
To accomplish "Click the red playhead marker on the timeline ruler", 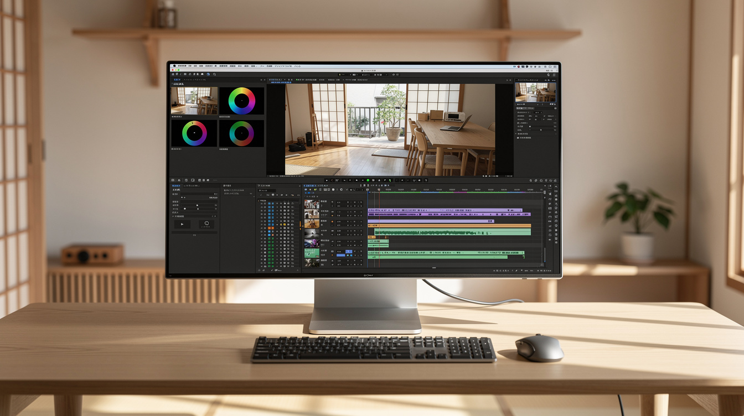I will coord(379,190).
